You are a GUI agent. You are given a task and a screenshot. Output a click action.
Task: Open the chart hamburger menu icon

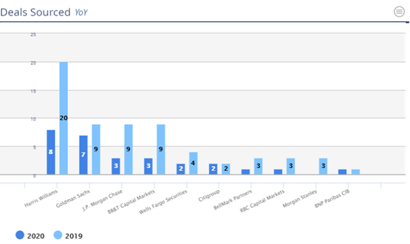pyautogui.click(x=399, y=12)
